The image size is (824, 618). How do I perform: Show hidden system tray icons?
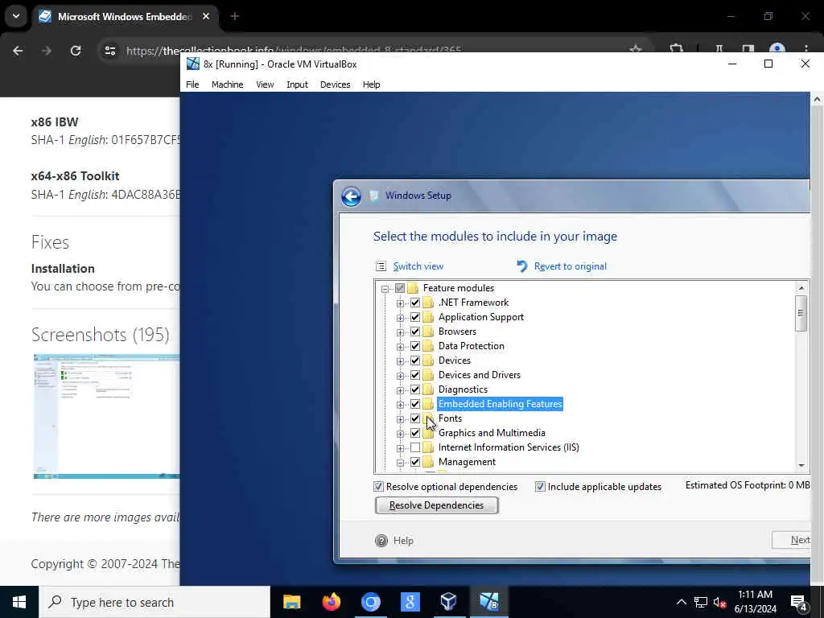(x=681, y=602)
